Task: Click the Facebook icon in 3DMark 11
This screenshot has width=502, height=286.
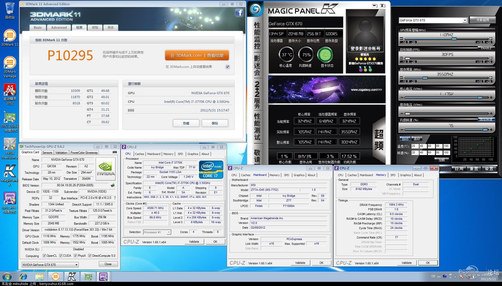Action: 239,13
